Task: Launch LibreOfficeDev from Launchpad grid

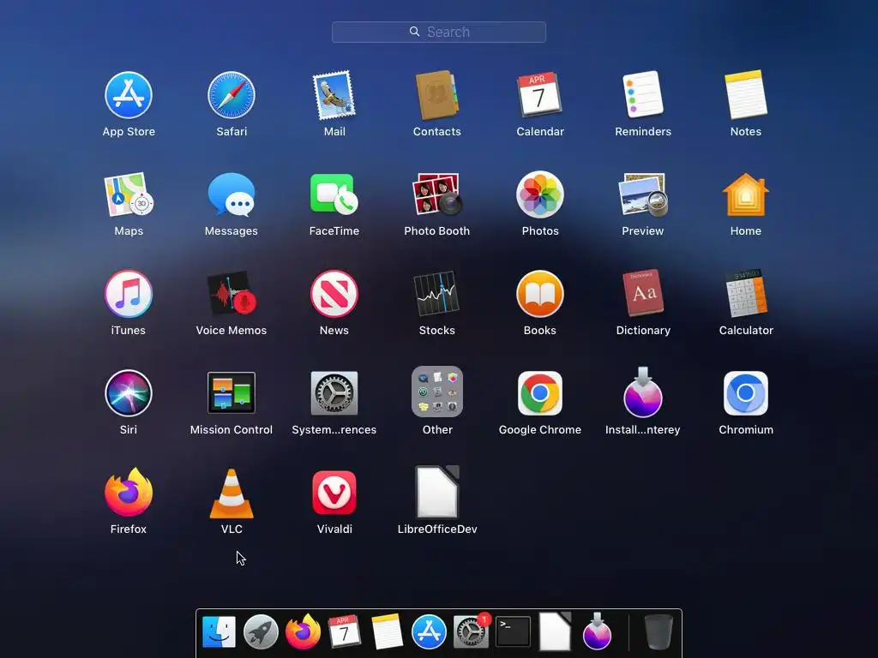Action: coord(436,493)
